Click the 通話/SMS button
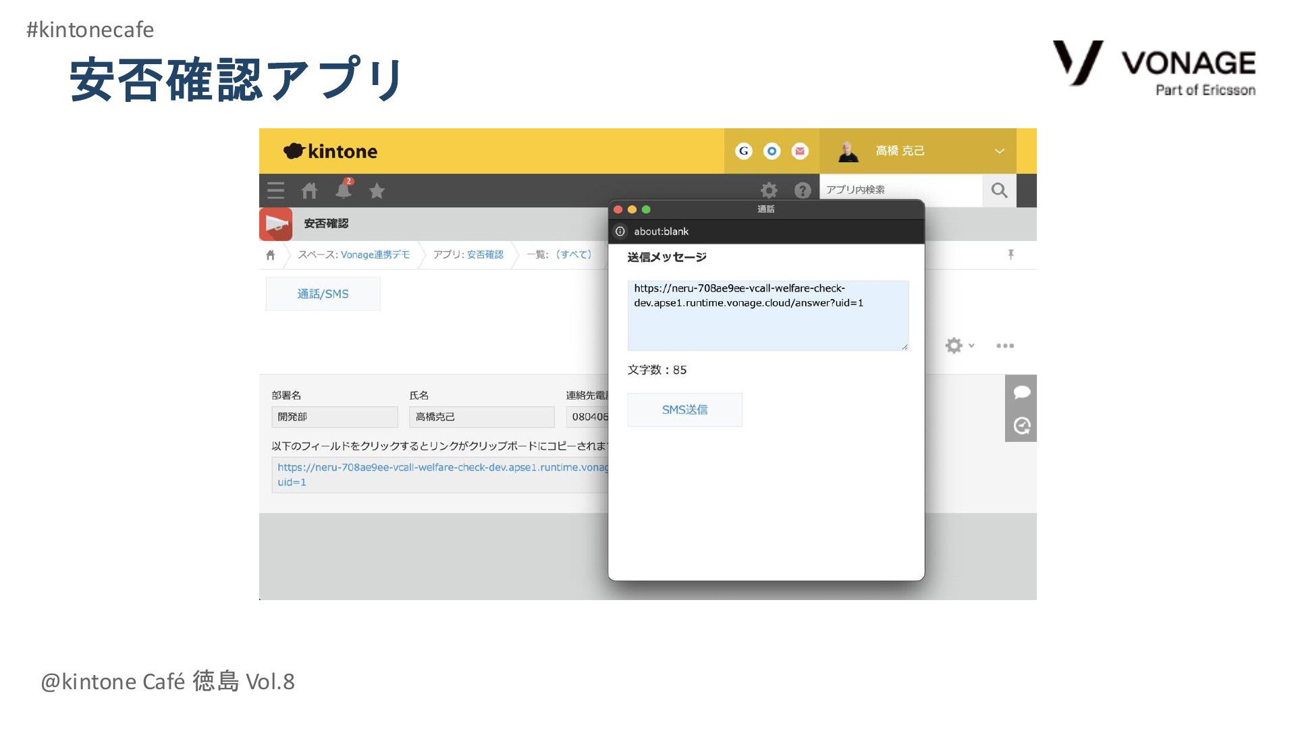Viewport: 1296px width, 729px height. [323, 294]
